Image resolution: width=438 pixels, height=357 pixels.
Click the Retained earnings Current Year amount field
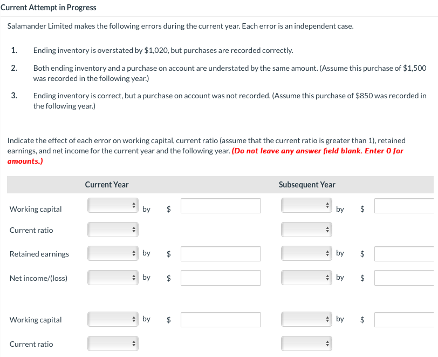[x=220, y=253]
